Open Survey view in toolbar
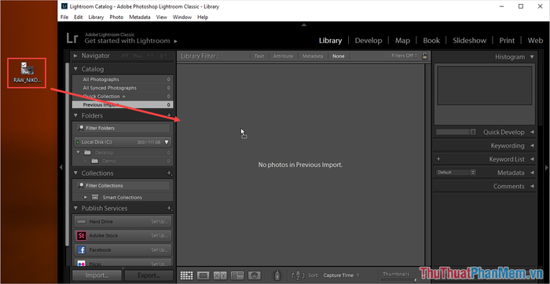Screen dimensions: 550x284 237,275
